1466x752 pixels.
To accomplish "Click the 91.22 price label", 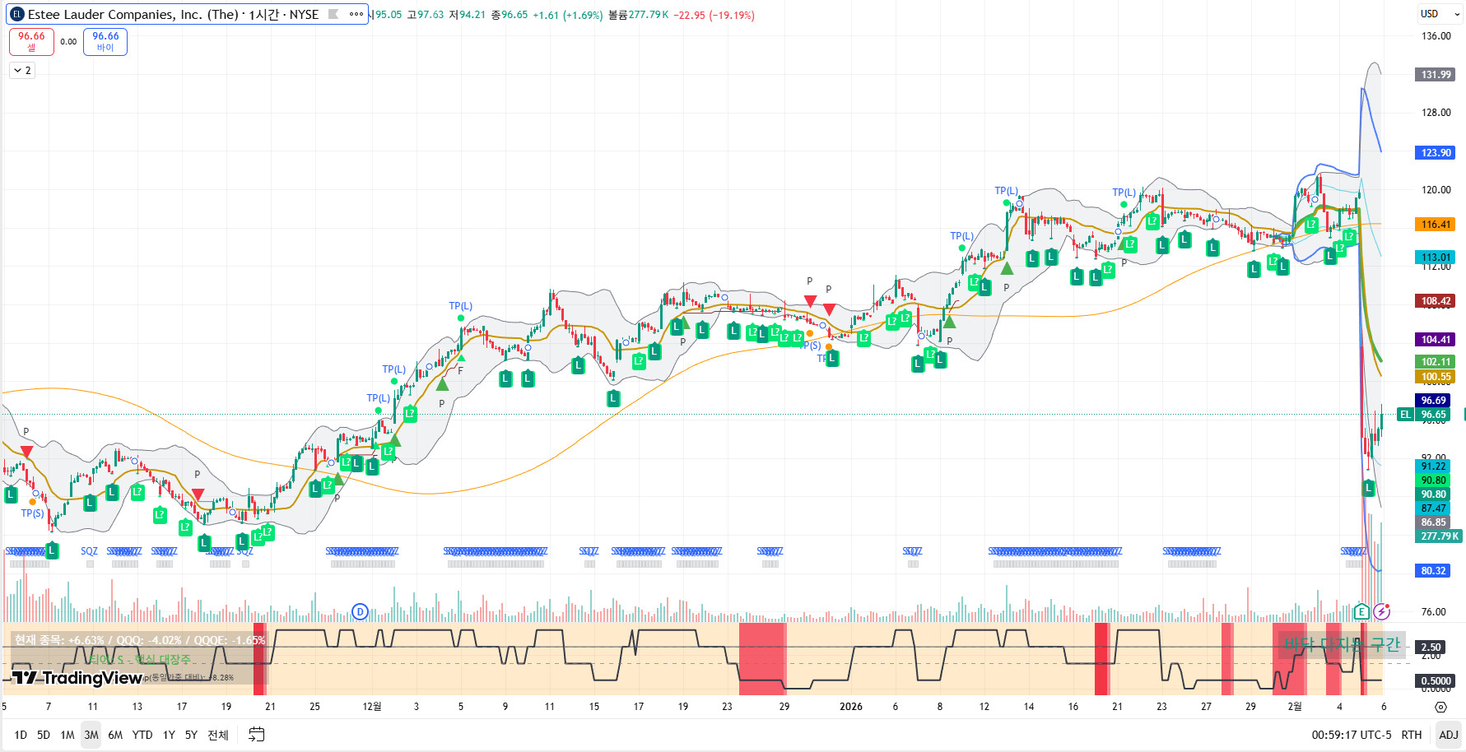I will 1434,467.
